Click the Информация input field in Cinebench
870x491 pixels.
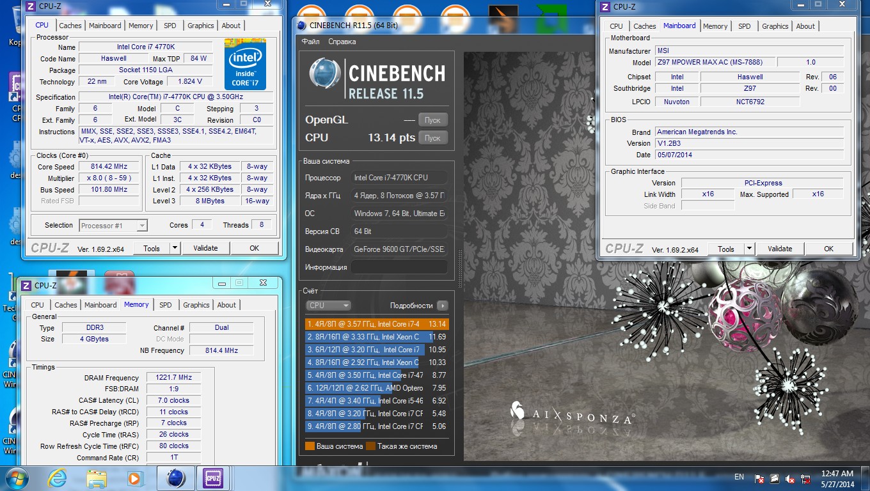click(x=399, y=267)
